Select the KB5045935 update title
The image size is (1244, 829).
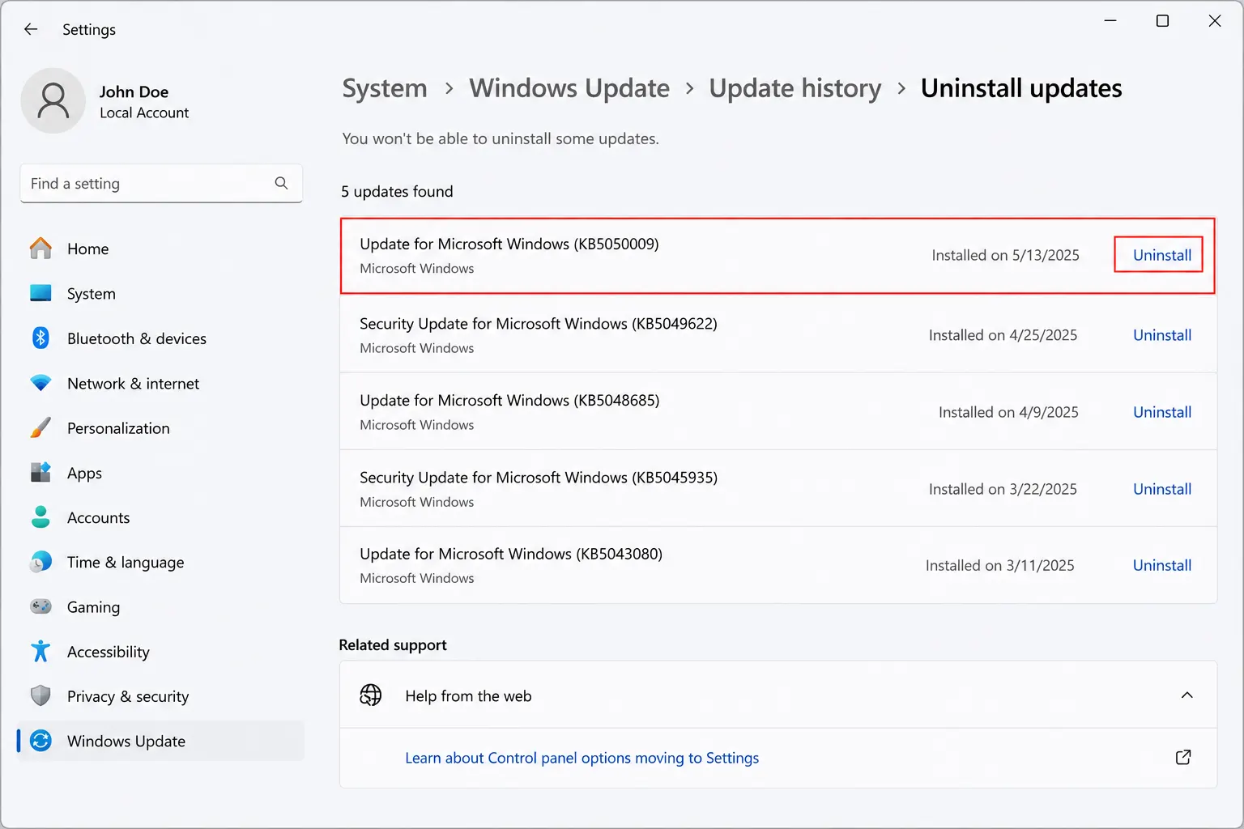pos(539,478)
